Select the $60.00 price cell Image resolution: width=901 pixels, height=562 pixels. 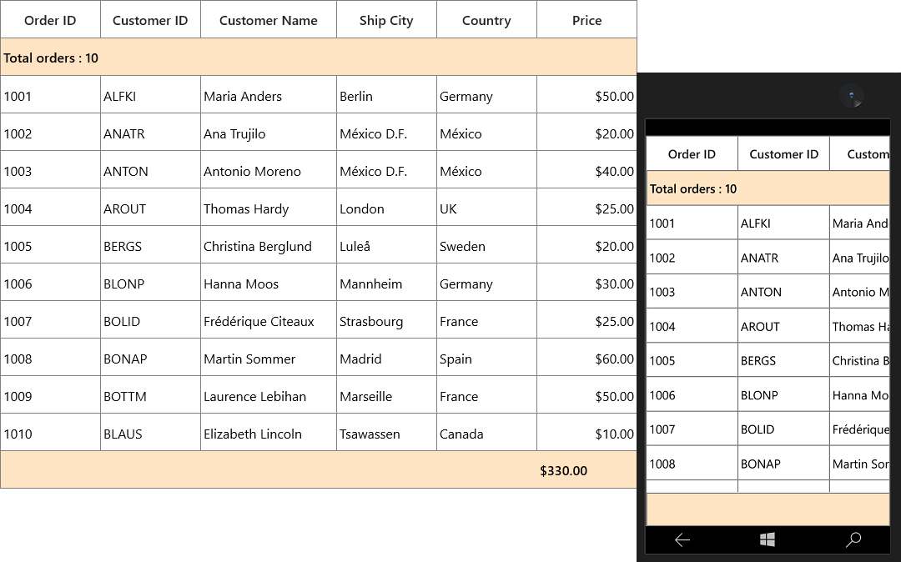[586, 359]
